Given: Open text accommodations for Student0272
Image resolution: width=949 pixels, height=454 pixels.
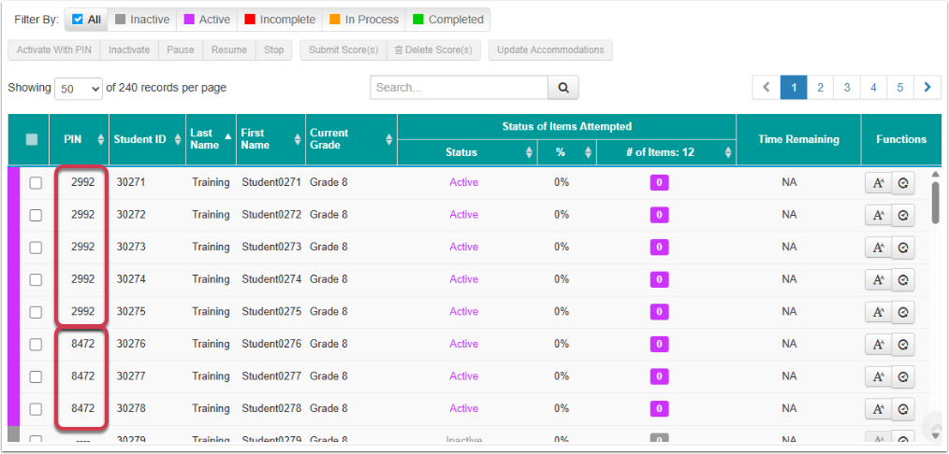Looking at the screenshot, I should pyautogui.click(x=878, y=215).
